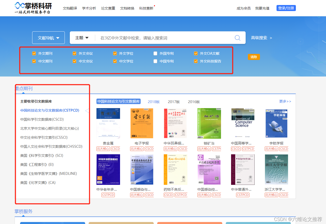This screenshot has height=224, width=326.
Task: Toggle the 外文学位 checkbox
Action: (x=115, y=53)
